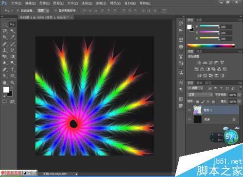Add a Vibrance adjustment
243x177 pixels.
click(x=222, y=62)
